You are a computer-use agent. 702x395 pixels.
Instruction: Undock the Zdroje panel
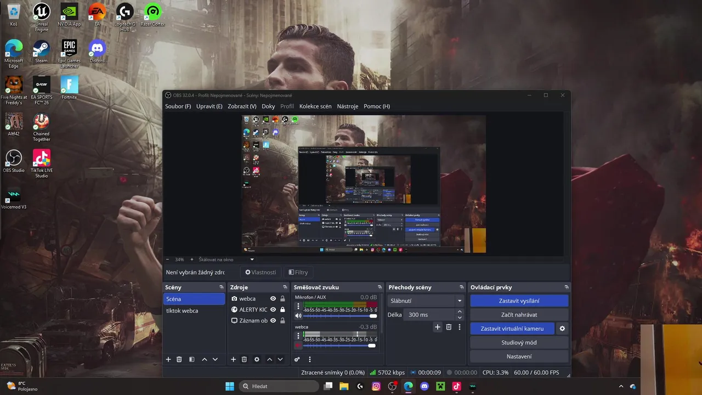click(x=285, y=287)
